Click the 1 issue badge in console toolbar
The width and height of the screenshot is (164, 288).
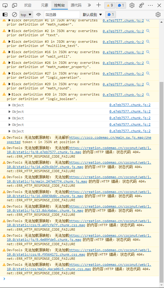[111, 15]
